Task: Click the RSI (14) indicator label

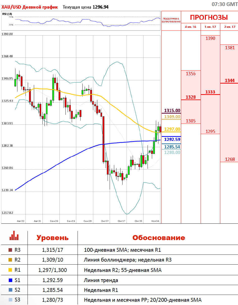Action: coord(7,14)
